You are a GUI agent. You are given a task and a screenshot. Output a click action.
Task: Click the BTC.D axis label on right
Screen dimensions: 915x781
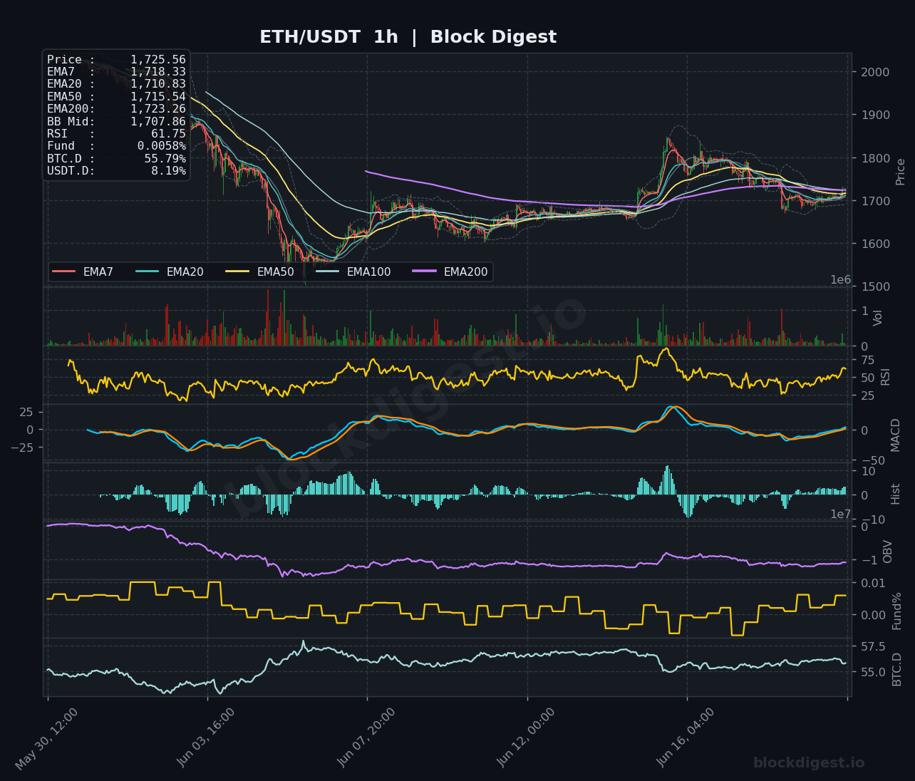point(897,669)
